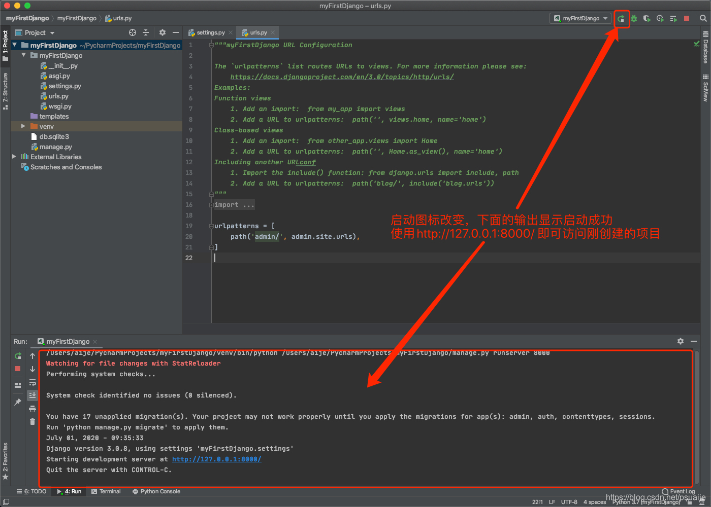This screenshot has height=507, width=711.
Task: Close the settings.py editor tab
Action: pos(231,32)
